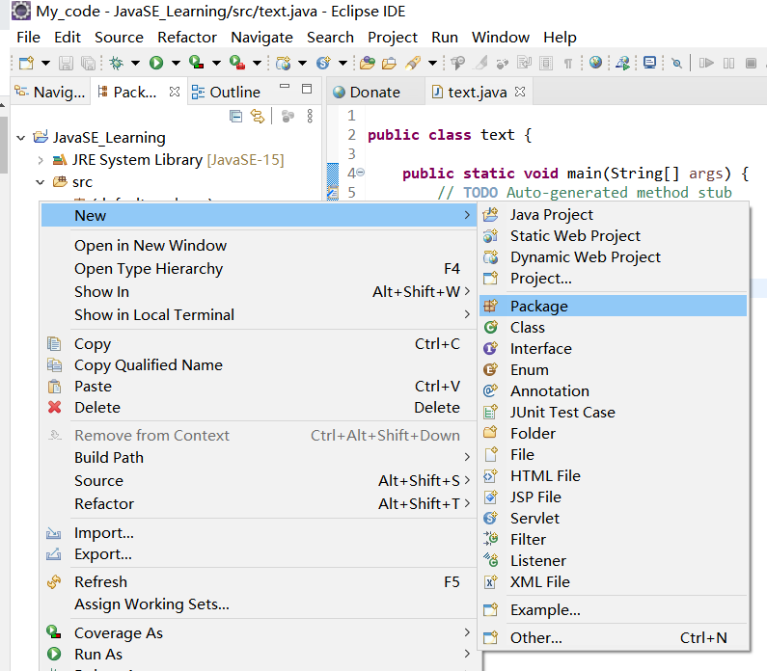Image resolution: width=767 pixels, height=671 pixels.
Task: Choose Servlet in New submenu
Action: [x=614, y=518]
